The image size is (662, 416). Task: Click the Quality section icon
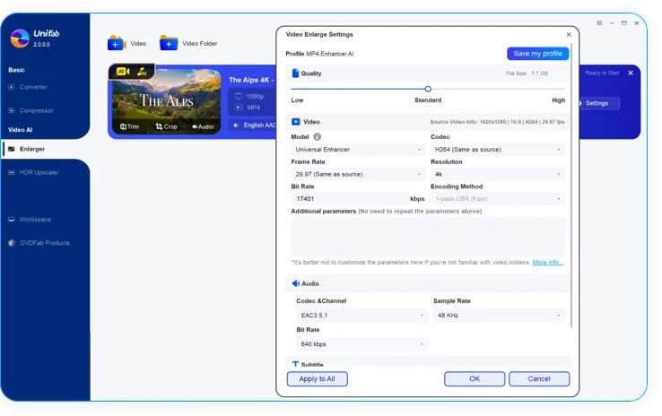click(x=295, y=74)
